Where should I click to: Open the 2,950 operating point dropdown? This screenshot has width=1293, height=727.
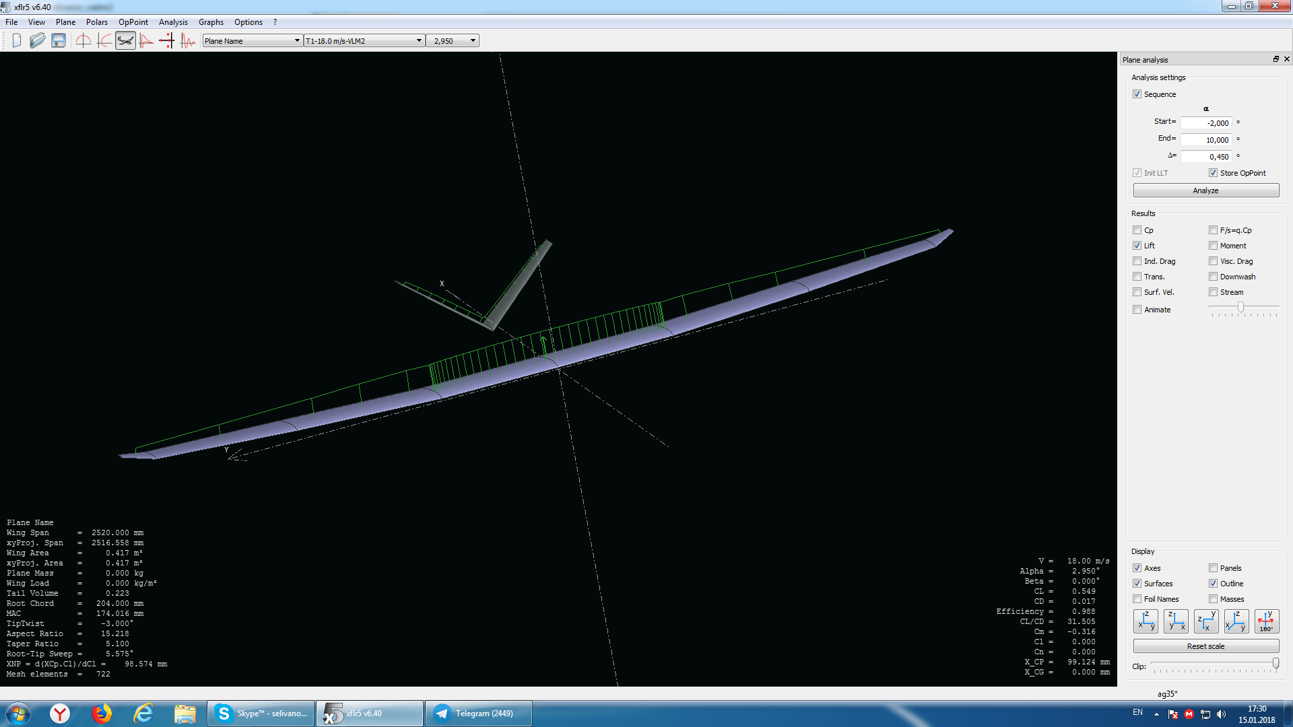coord(452,41)
